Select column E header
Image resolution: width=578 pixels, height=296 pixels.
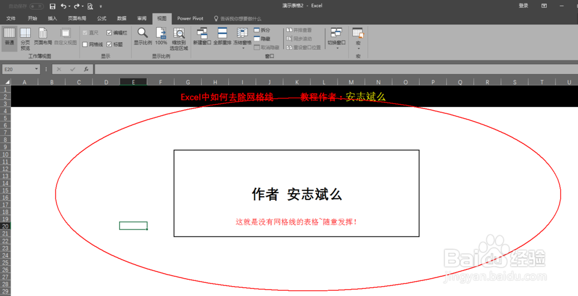point(134,82)
